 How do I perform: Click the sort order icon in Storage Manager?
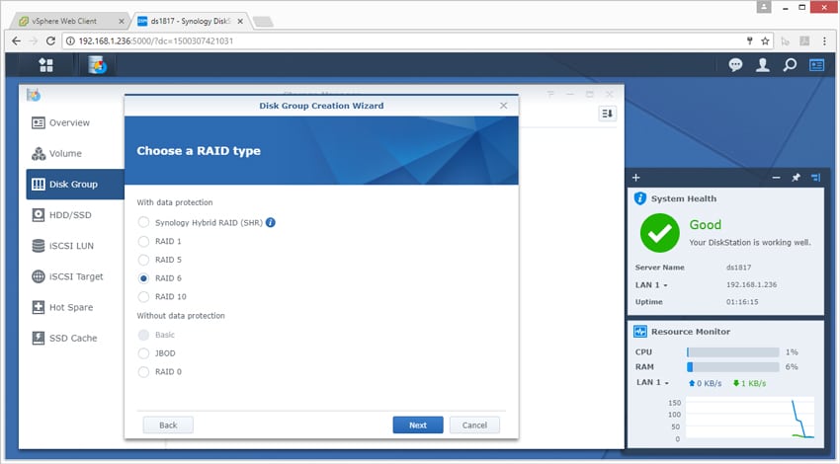click(607, 114)
